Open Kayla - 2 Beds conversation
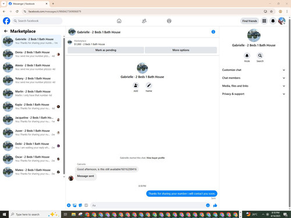 click(x=31, y=106)
